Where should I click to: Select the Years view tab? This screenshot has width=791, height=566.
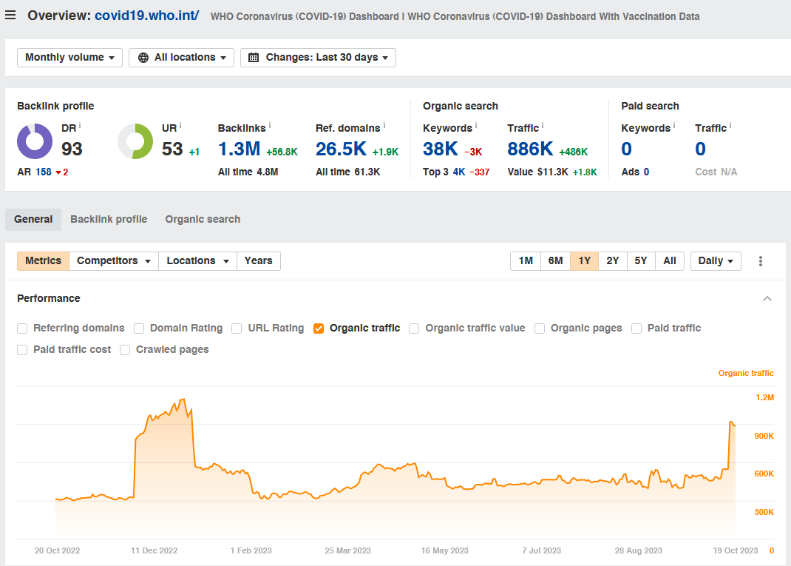258,261
